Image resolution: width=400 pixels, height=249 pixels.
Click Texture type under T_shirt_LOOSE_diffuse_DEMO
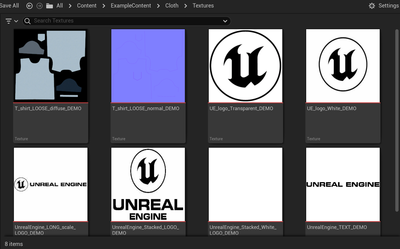[21, 139]
